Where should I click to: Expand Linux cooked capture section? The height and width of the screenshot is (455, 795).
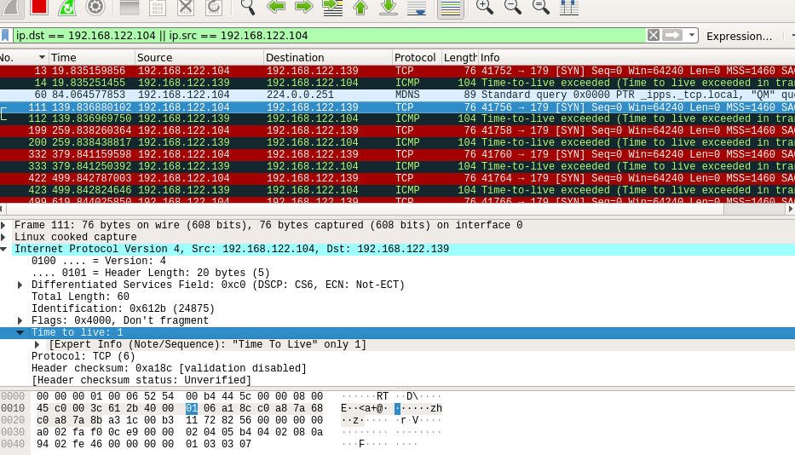tap(3, 237)
